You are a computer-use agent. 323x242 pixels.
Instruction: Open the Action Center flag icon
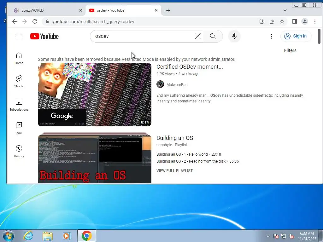click(x=276, y=236)
